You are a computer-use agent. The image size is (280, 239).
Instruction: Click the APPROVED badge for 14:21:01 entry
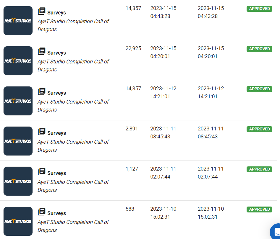click(259, 89)
